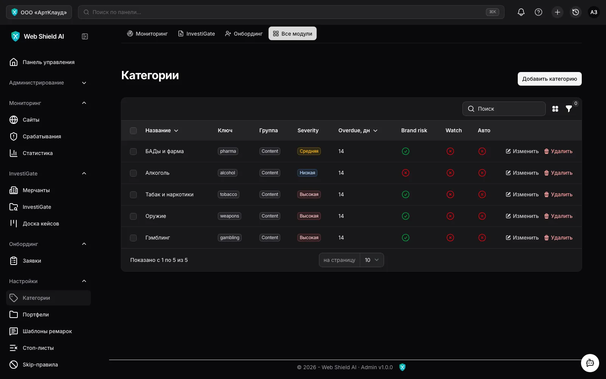The height and width of the screenshot is (379, 606).
Task: Collapse the sidebar panel icon
Action: [85, 36]
